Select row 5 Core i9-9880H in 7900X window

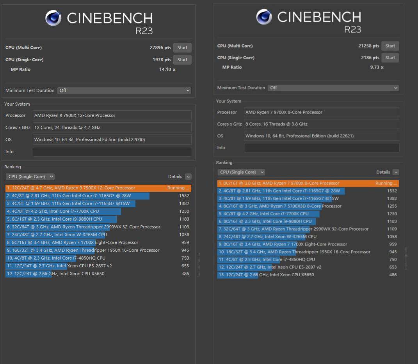click(98, 219)
